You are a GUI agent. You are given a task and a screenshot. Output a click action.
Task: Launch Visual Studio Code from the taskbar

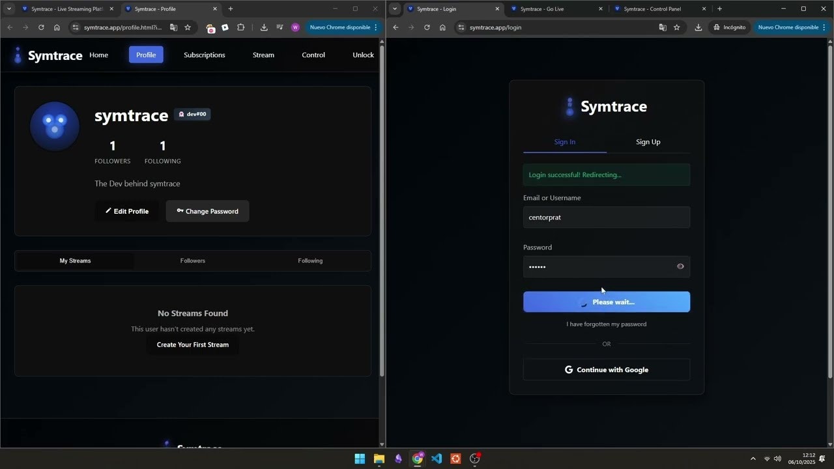[436, 459]
